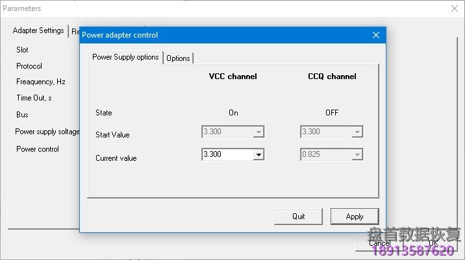
Task: Expand the CCQ Current value dropdown
Action: [356, 155]
